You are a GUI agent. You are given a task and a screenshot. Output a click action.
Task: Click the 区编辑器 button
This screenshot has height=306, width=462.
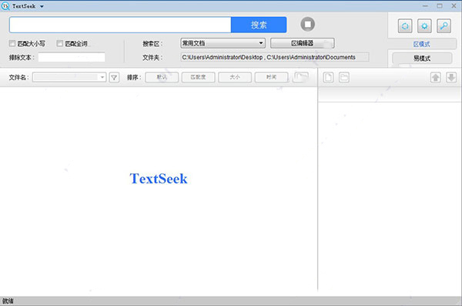[303, 43]
